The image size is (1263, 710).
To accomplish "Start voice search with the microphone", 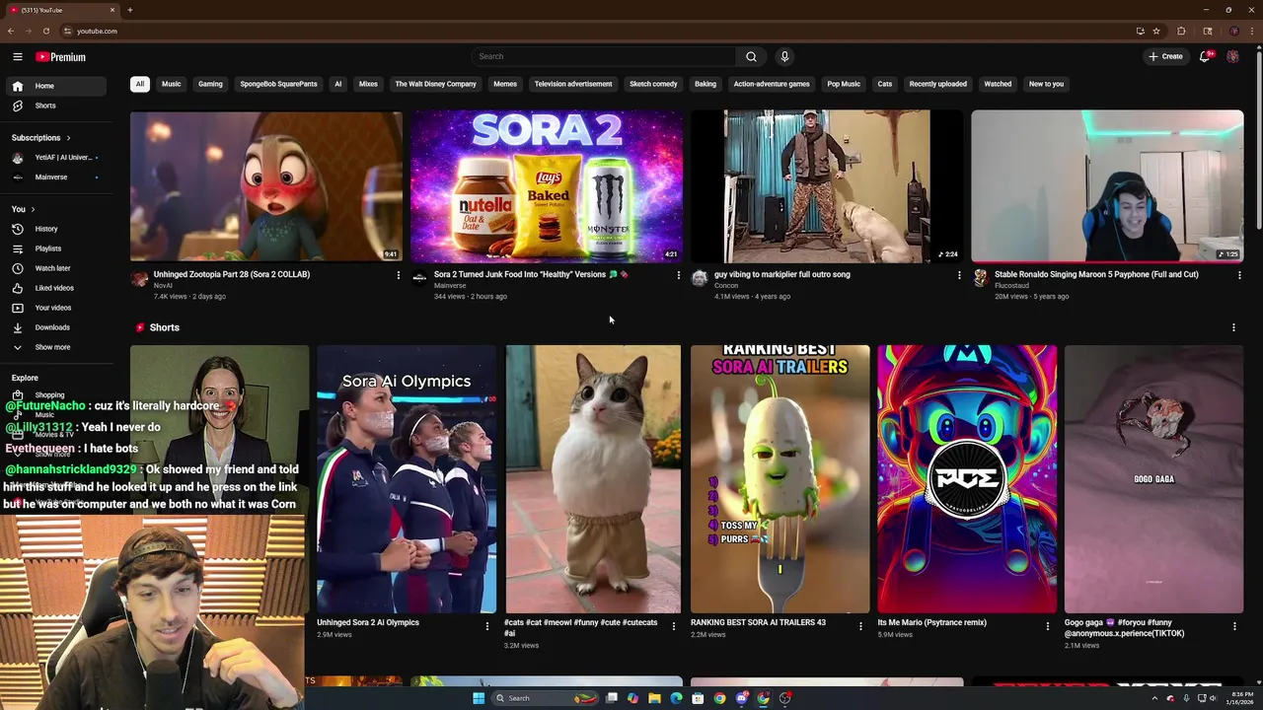I will 784,56.
